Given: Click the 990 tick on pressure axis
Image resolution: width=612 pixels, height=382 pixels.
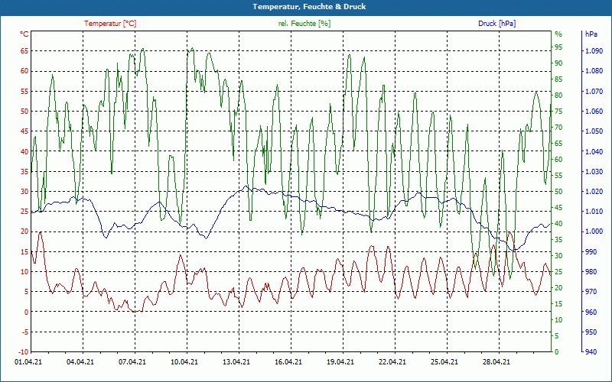Looking at the screenshot, I should point(591,252).
